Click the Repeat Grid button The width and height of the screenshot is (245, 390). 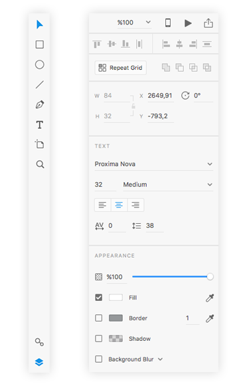[x=121, y=68]
